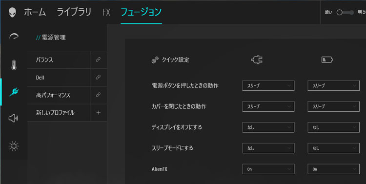Click link icon beside バランス profile
366x184 pixels.
pyautogui.click(x=98, y=60)
